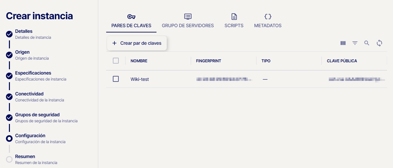Click the Scripts document icon

(x=234, y=17)
